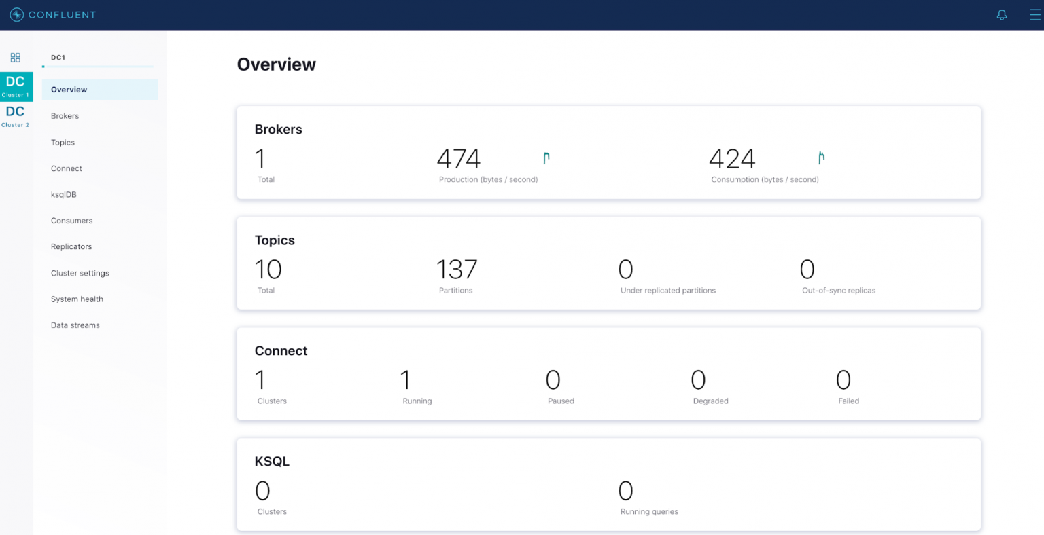Go to the Topics section
The width and height of the screenshot is (1044, 535).
coord(63,142)
